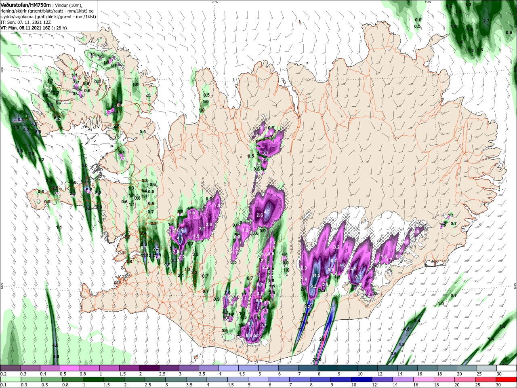The image size is (517, 388).
Task: Select the dark purple snow-legend swatch labeled 2
Action: point(149,368)
